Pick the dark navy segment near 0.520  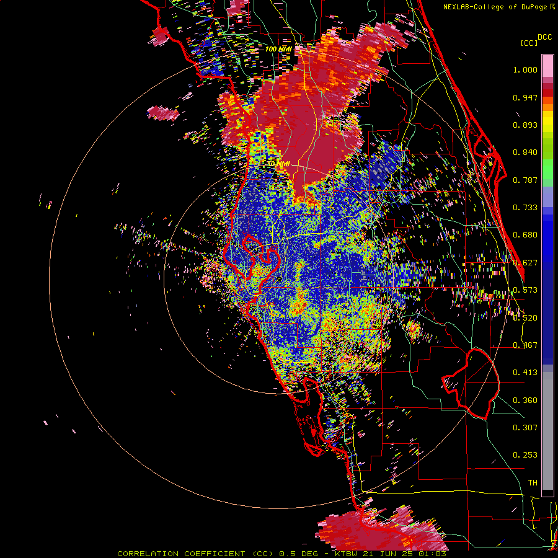tap(547, 317)
